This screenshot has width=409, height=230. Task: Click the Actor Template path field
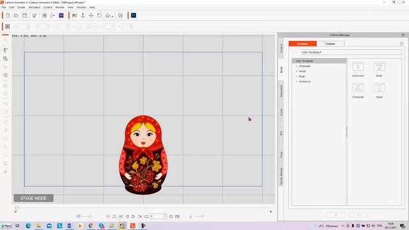(x=351, y=52)
